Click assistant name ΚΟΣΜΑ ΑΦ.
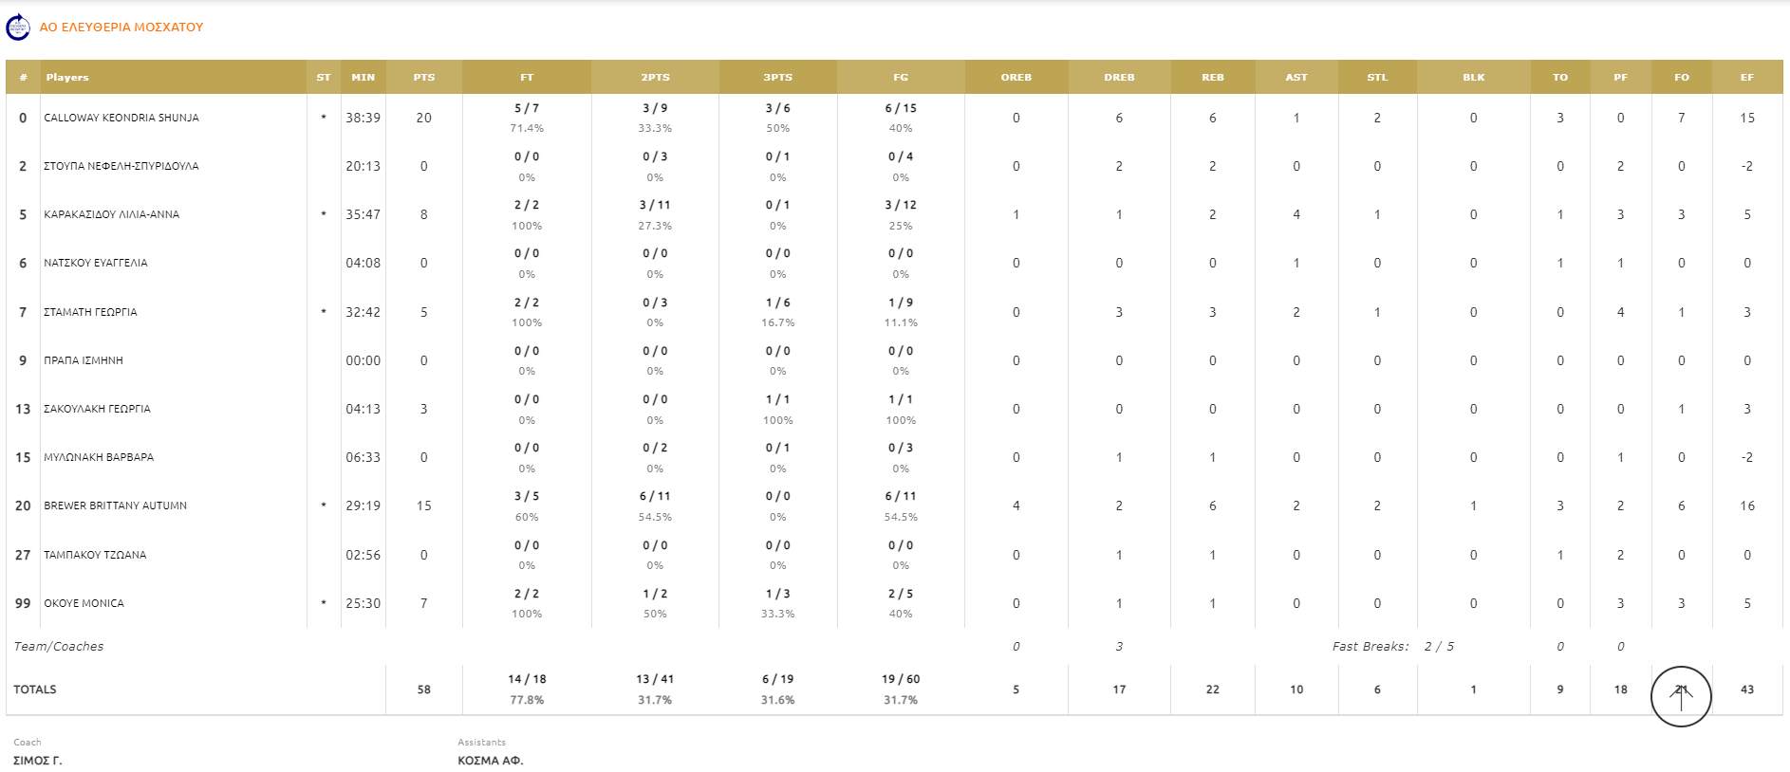 coord(490,761)
